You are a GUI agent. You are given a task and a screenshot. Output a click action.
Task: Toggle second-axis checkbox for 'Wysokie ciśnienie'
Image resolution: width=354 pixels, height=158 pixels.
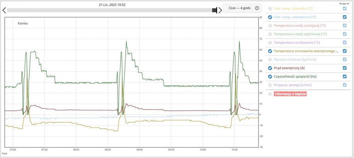tap(344, 60)
